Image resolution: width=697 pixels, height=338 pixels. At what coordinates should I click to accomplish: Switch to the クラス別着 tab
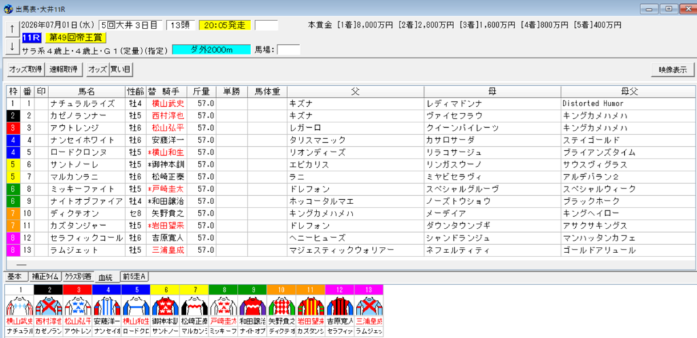pos(78,276)
